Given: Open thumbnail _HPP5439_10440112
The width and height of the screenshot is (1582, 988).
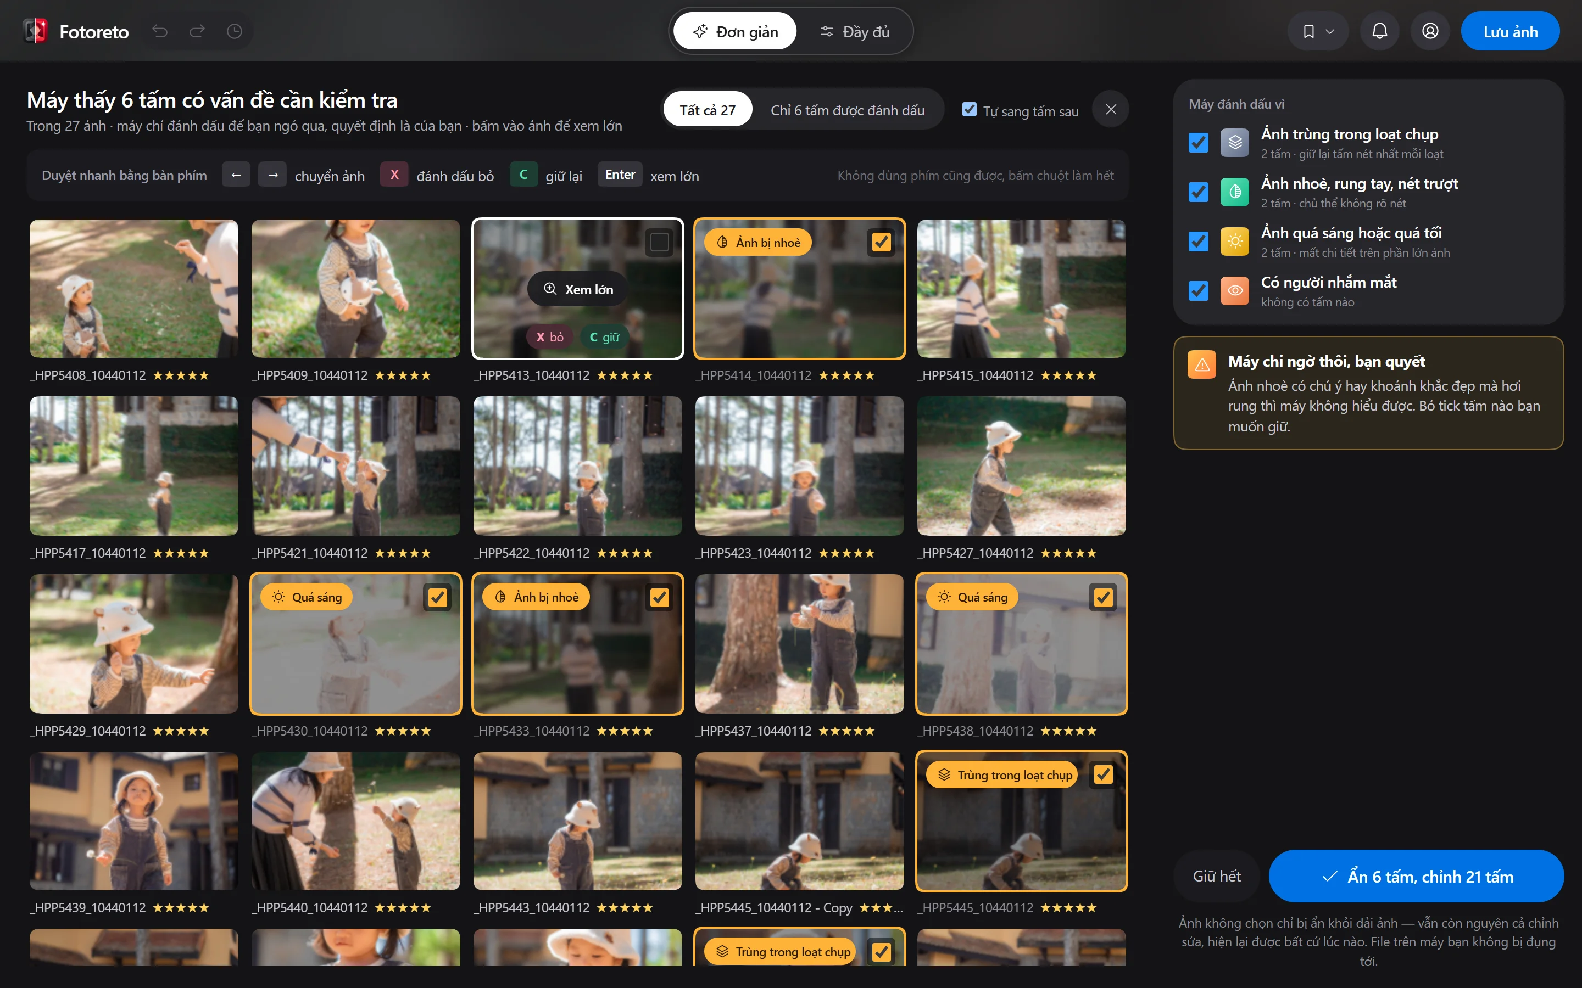Looking at the screenshot, I should pyautogui.click(x=134, y=821).
